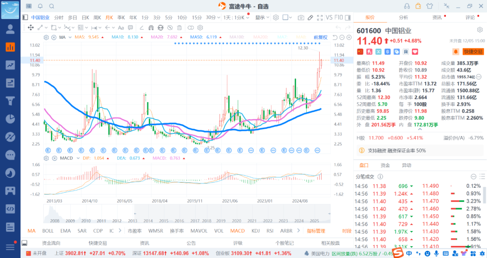Remove the MA indicator with X icon
This screenshot has height=258, width=487.
pos(54,37)
